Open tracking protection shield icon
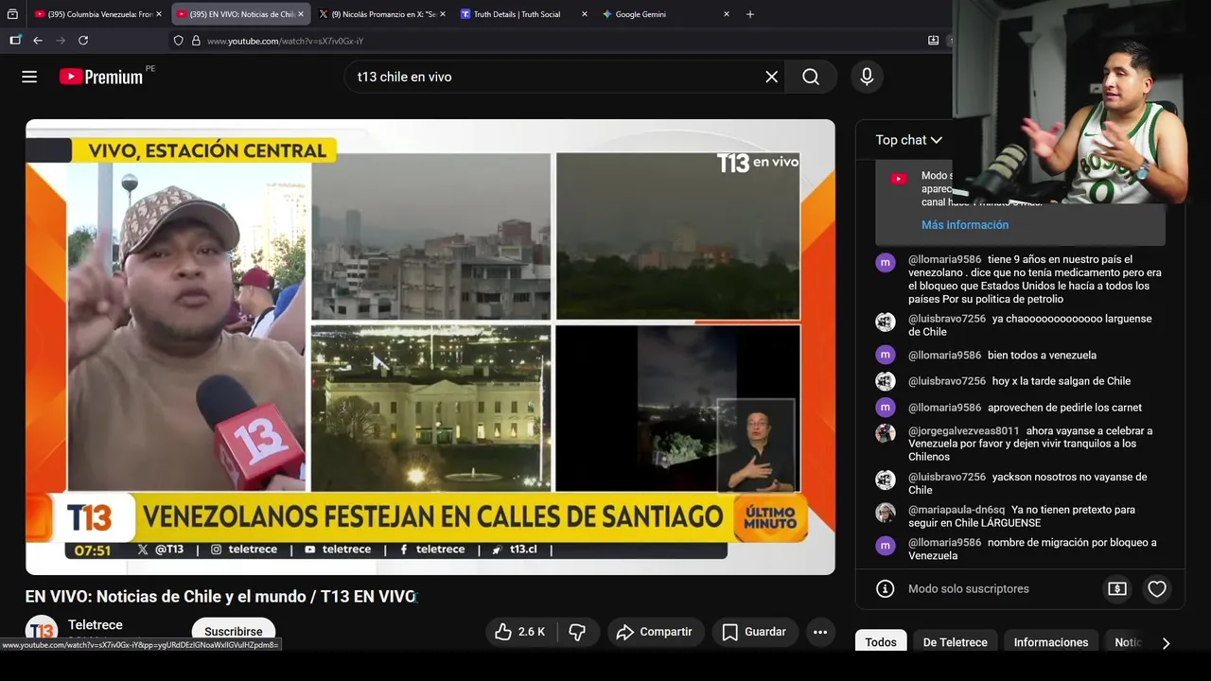This screenshot has height=681, width=1211. [x=178, y=41]
